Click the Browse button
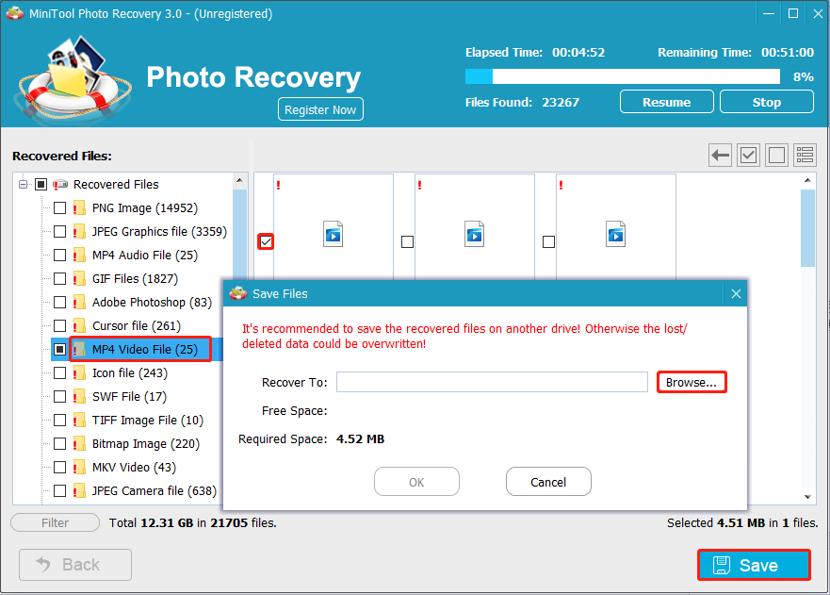 pos(691,382)
